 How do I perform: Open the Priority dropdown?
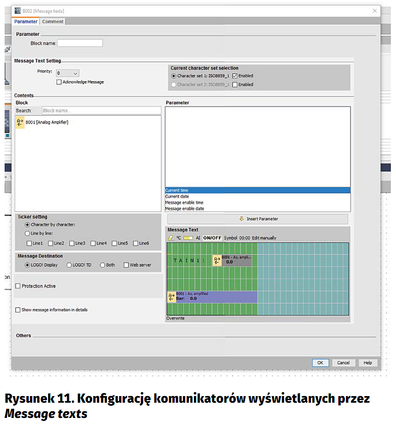pyautogui.click(x=67, y=73)
